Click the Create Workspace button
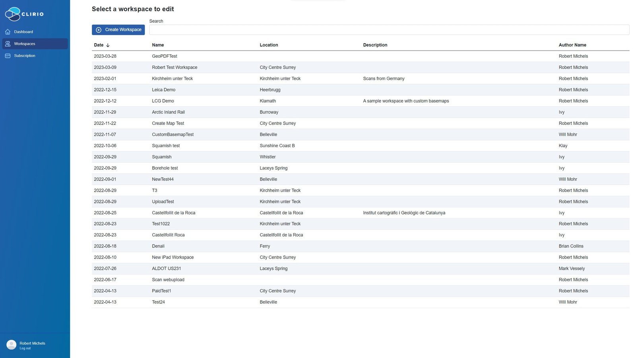The image size is (636, 358). 118,30
